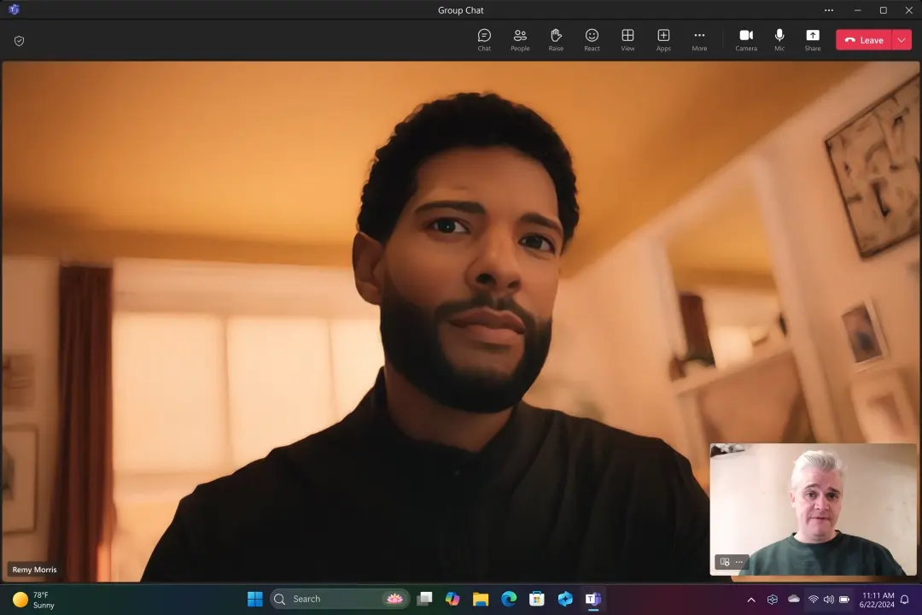Raise your hand in the meeting
Image resolution: width=922 pixels, height=615 pixels.
tap(556, 39)
